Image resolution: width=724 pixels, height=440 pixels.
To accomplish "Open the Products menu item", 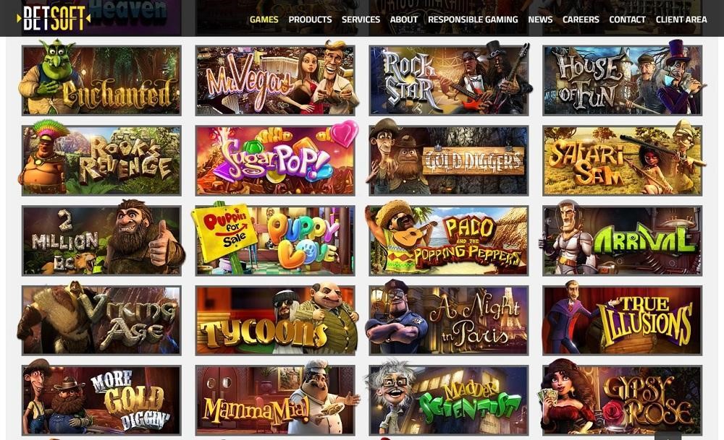I will pyautogui.click(x=310, y=20).
